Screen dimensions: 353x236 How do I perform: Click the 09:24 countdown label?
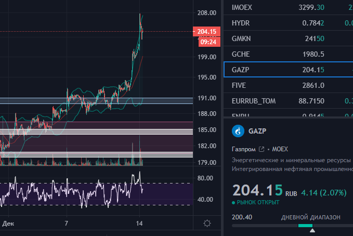(209, 42)
